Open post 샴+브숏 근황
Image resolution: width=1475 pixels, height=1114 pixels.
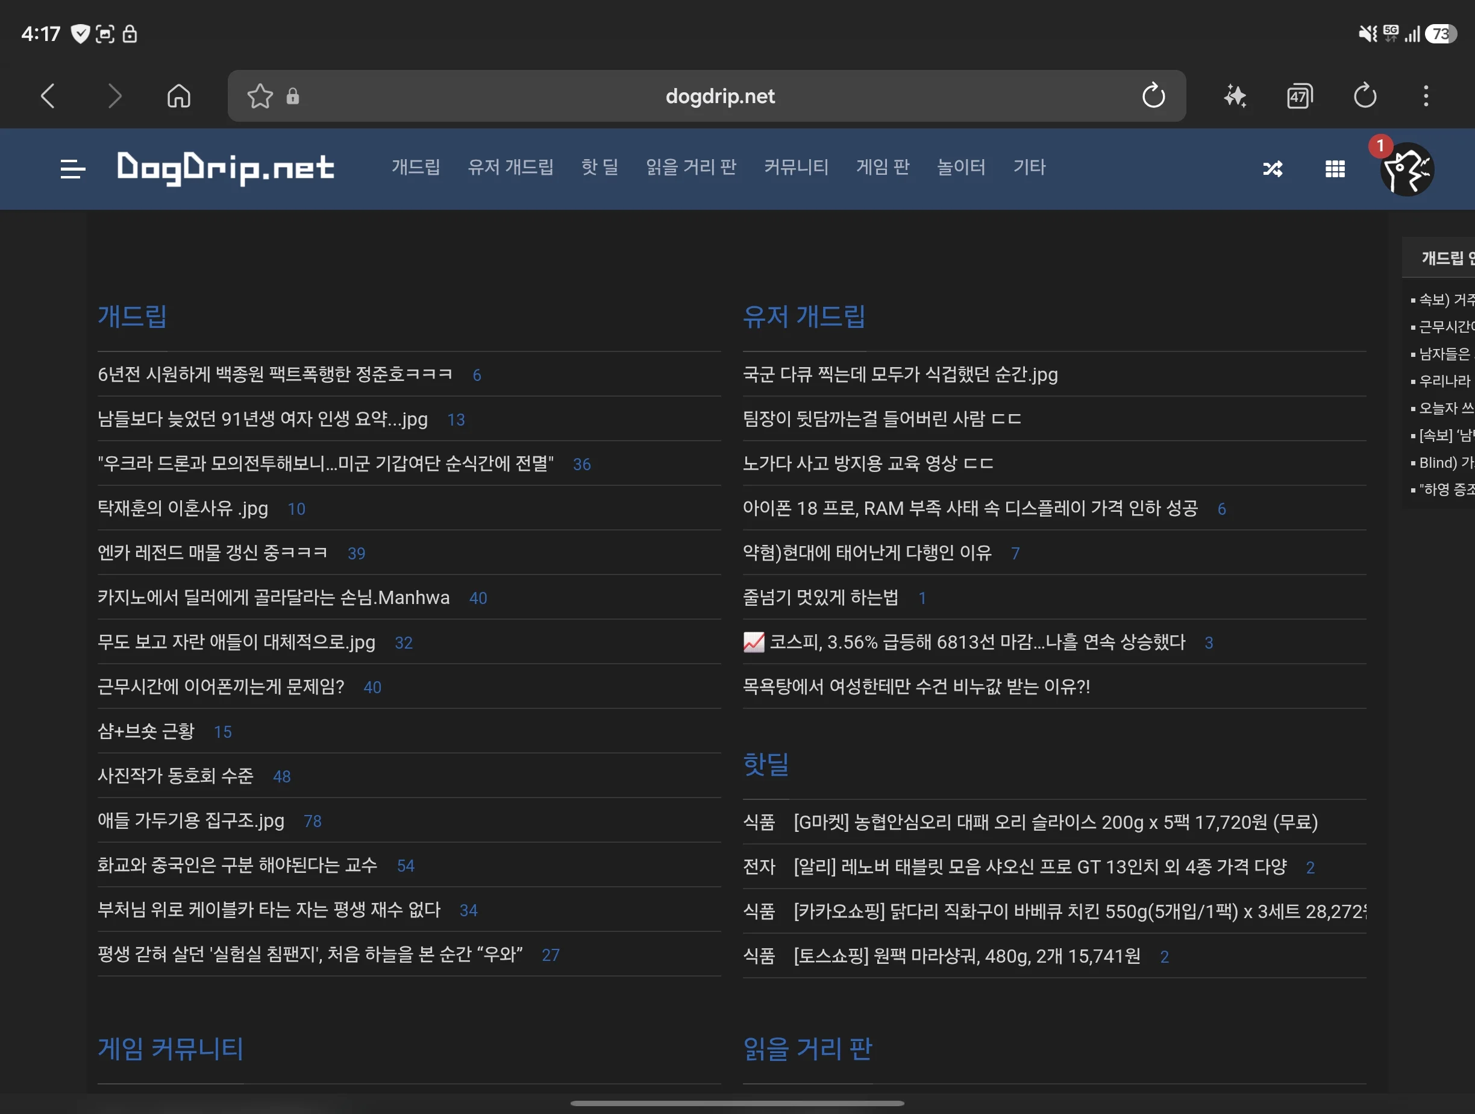pos(146,731)
